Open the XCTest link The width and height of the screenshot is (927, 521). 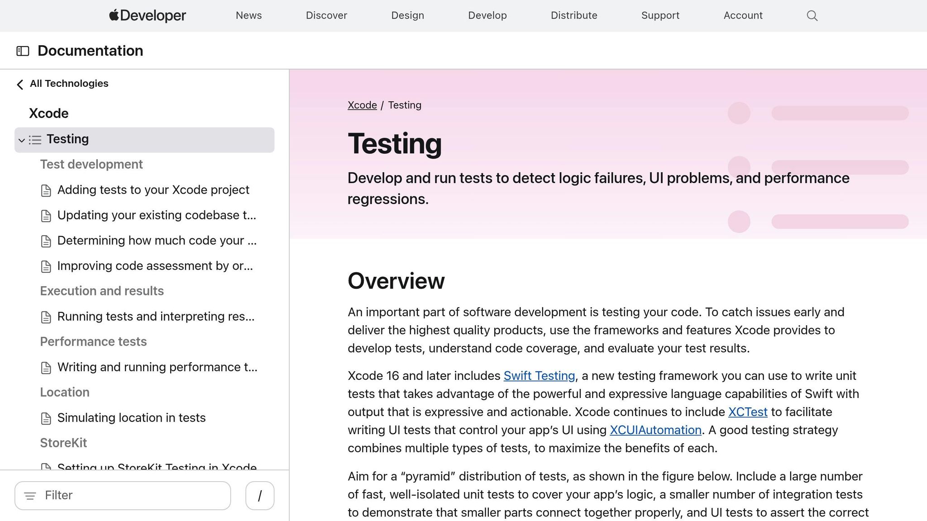pyautogui.click(x=747, y=412)
